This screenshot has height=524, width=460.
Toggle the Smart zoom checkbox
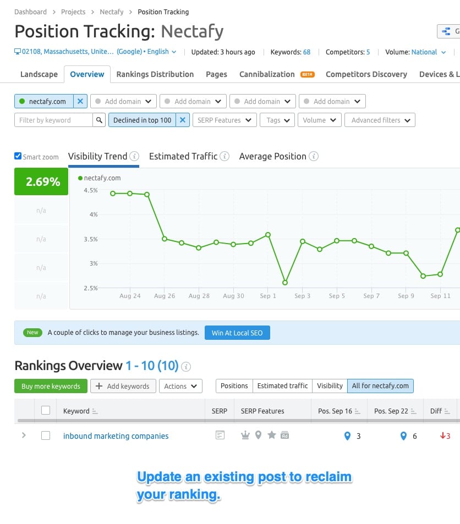tap(18, 156)
